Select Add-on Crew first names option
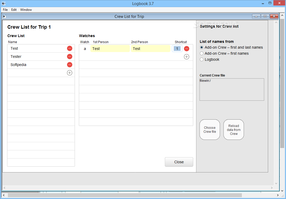The width and height of the screenshot is (286, 199). 201,53
